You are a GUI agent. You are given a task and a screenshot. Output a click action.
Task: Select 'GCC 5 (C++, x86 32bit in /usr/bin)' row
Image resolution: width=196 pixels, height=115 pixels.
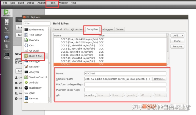[110, 42]
